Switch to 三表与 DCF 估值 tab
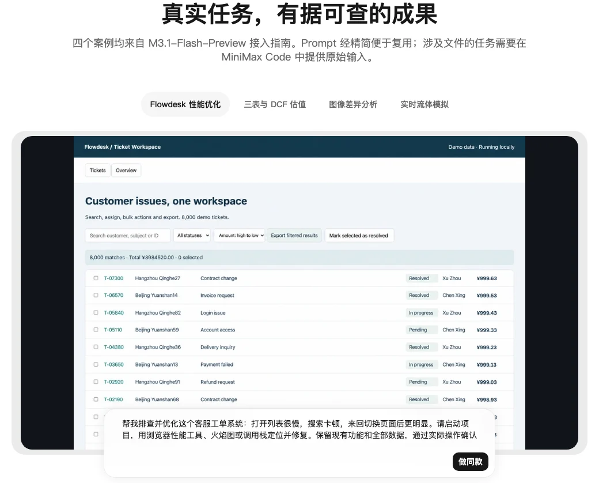 point(275,104)
